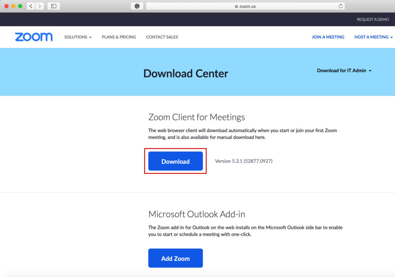The height and width of the screenshot is (277, 395).
Task: Toggle the Safari sidebar icon
Action: [x=54, y=6]
